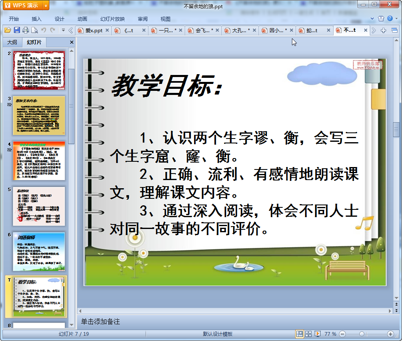Close the 爱x.ppt document tab
402x341 pixels.
107,30
